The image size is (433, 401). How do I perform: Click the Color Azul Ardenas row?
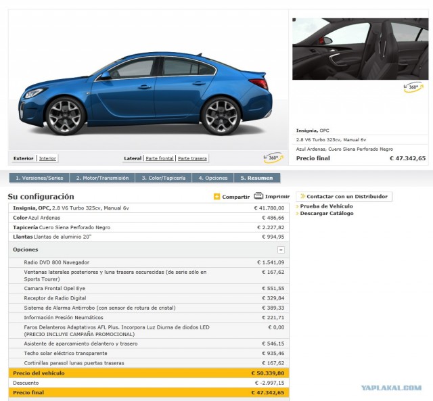point(149,218)
